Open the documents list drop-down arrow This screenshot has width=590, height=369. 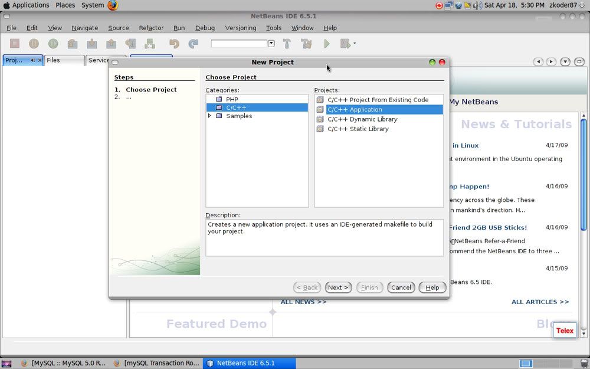click(x=565, y=61)
